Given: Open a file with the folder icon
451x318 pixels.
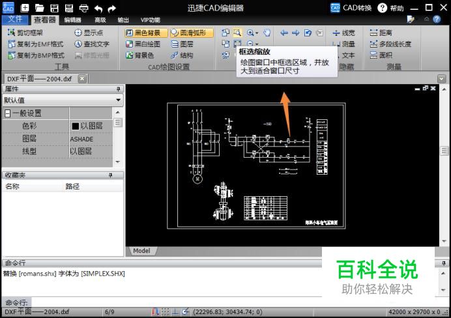Looking at the screenshot, I should pyautogui.click(x=39, y=8).
